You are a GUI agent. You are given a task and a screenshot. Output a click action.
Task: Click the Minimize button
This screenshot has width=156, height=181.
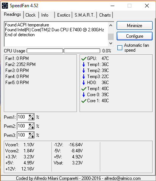pyautogui.click(x=134, y=26)
